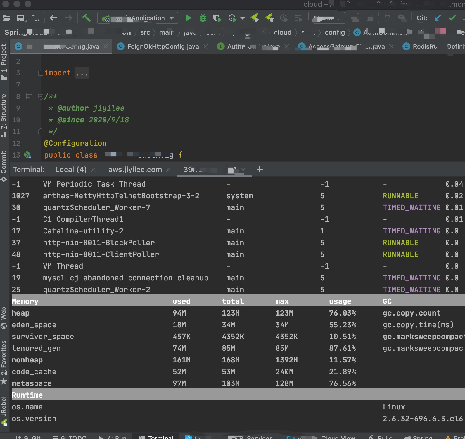Click Git commit green checkmark

[452, 18]
